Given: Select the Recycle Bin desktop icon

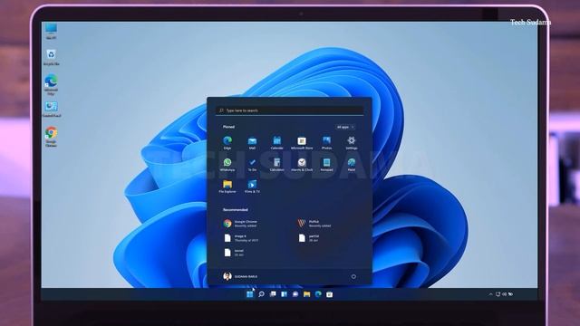Looking at the screenshot, I should click(x=51, y=57).
